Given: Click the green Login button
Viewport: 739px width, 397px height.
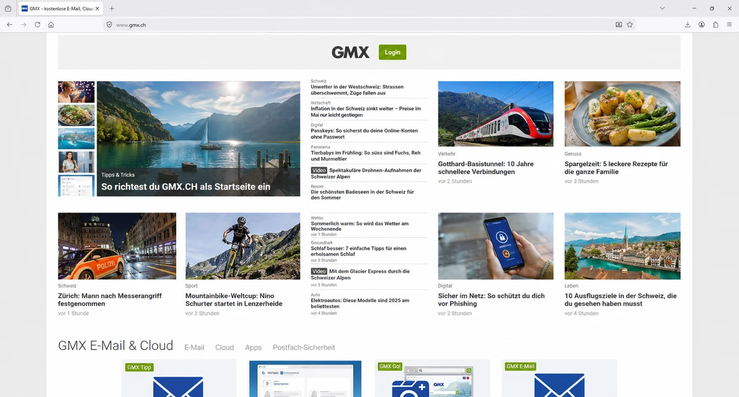Looking at the screenshot, I should pyautogui.click(x=392, y=52).
